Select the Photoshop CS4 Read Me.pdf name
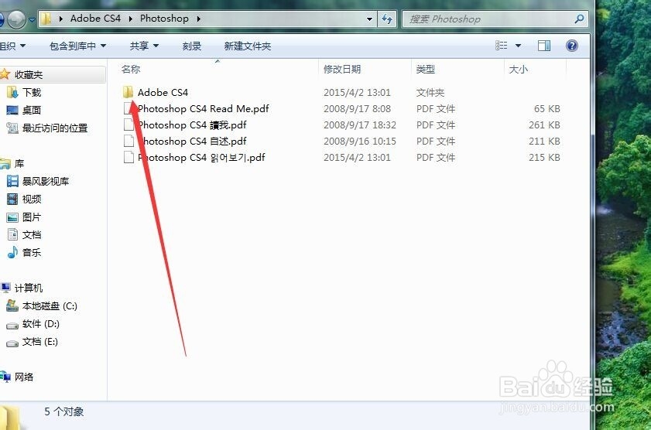Screen dimensions: 651x430 [x=203, y=108]
